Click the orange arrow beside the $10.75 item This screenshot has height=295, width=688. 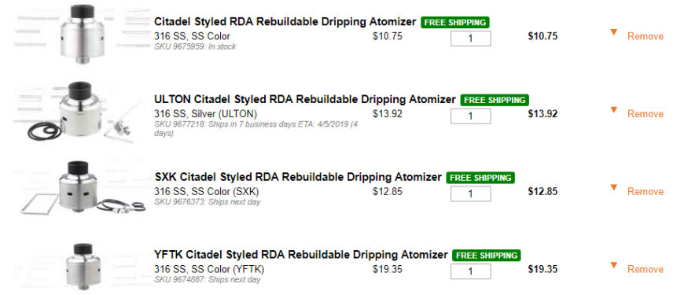click(x=614, y=32)
